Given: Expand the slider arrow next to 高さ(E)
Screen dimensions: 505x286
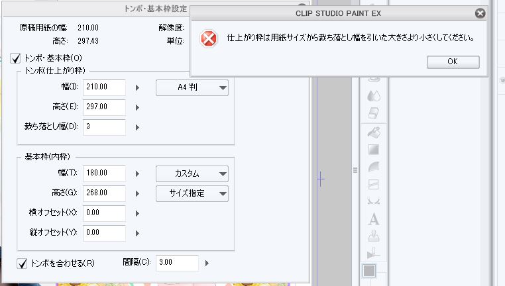Looking at the screenshot, I should (138, 107).
